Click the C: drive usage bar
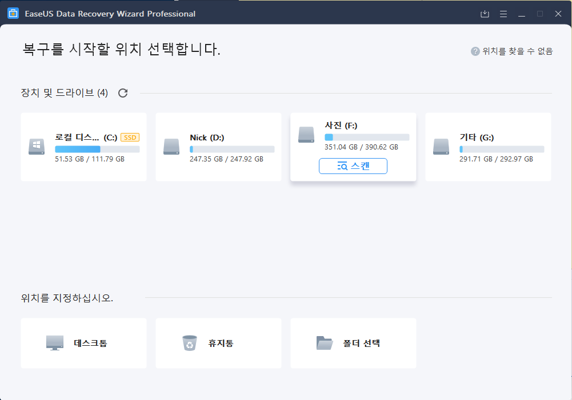This screenshot has height=400, width=572. tap(97, 149)
